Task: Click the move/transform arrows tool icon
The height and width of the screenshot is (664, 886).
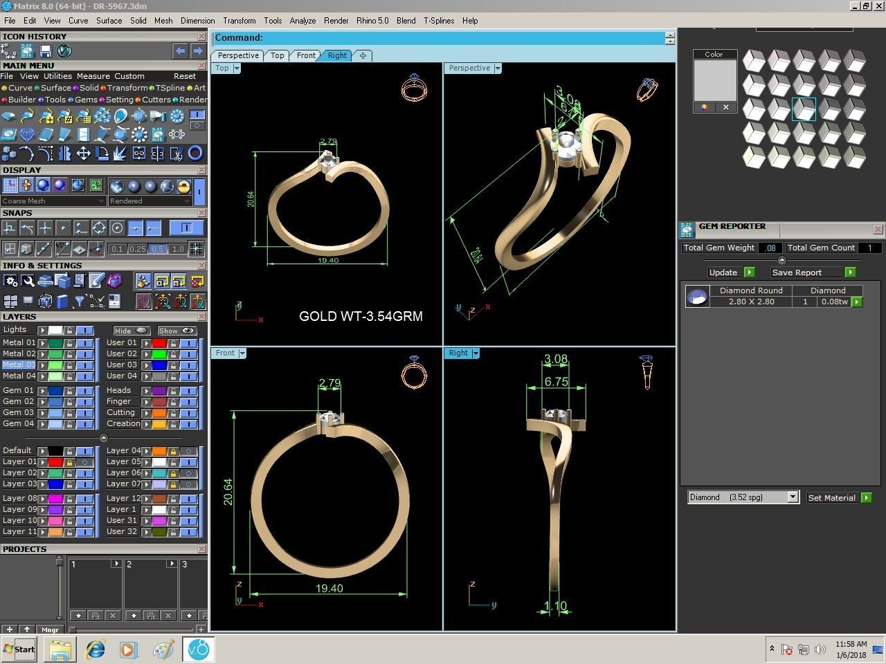Action: click(83, 153)
